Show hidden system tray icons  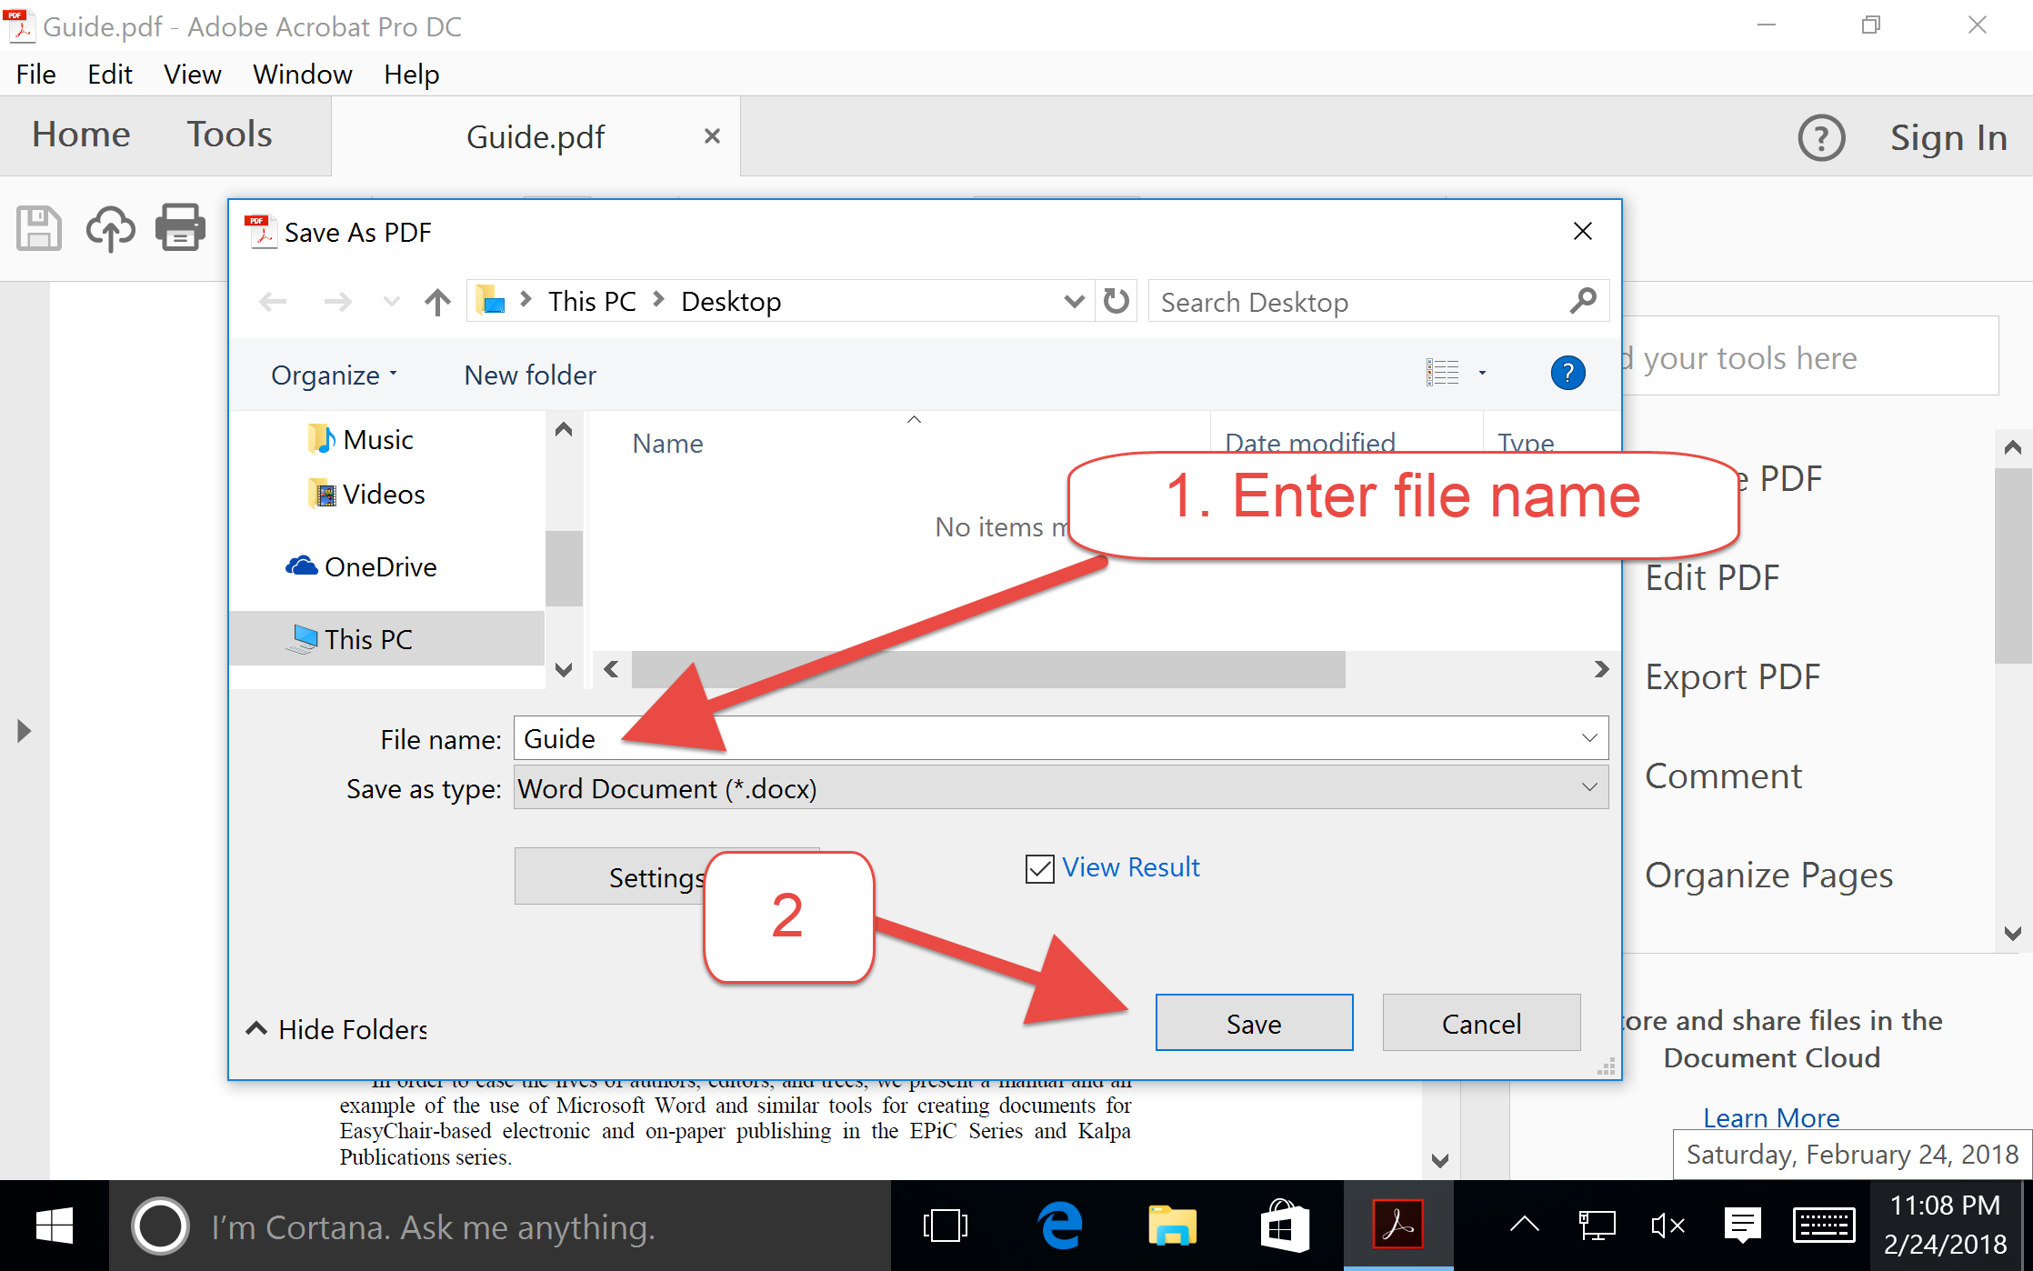[x=1525, y=1226]
